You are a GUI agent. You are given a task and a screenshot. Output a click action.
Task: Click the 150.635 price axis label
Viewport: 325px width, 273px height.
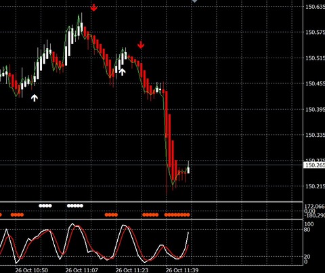(315, 7)
